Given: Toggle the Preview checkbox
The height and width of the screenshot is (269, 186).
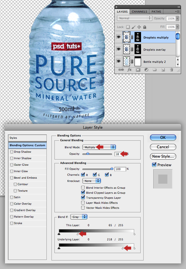Looking at the screenshot, I should (154, 165).
